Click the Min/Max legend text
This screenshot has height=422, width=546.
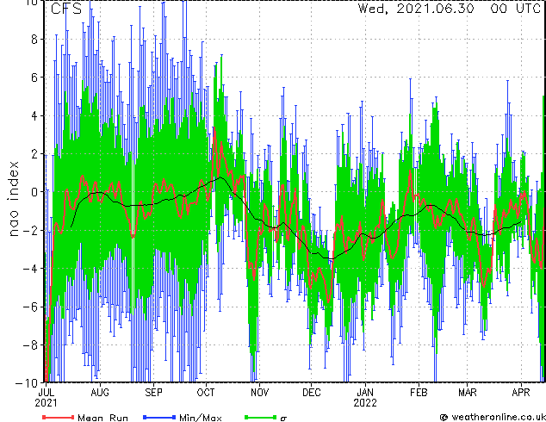(201, 418)
